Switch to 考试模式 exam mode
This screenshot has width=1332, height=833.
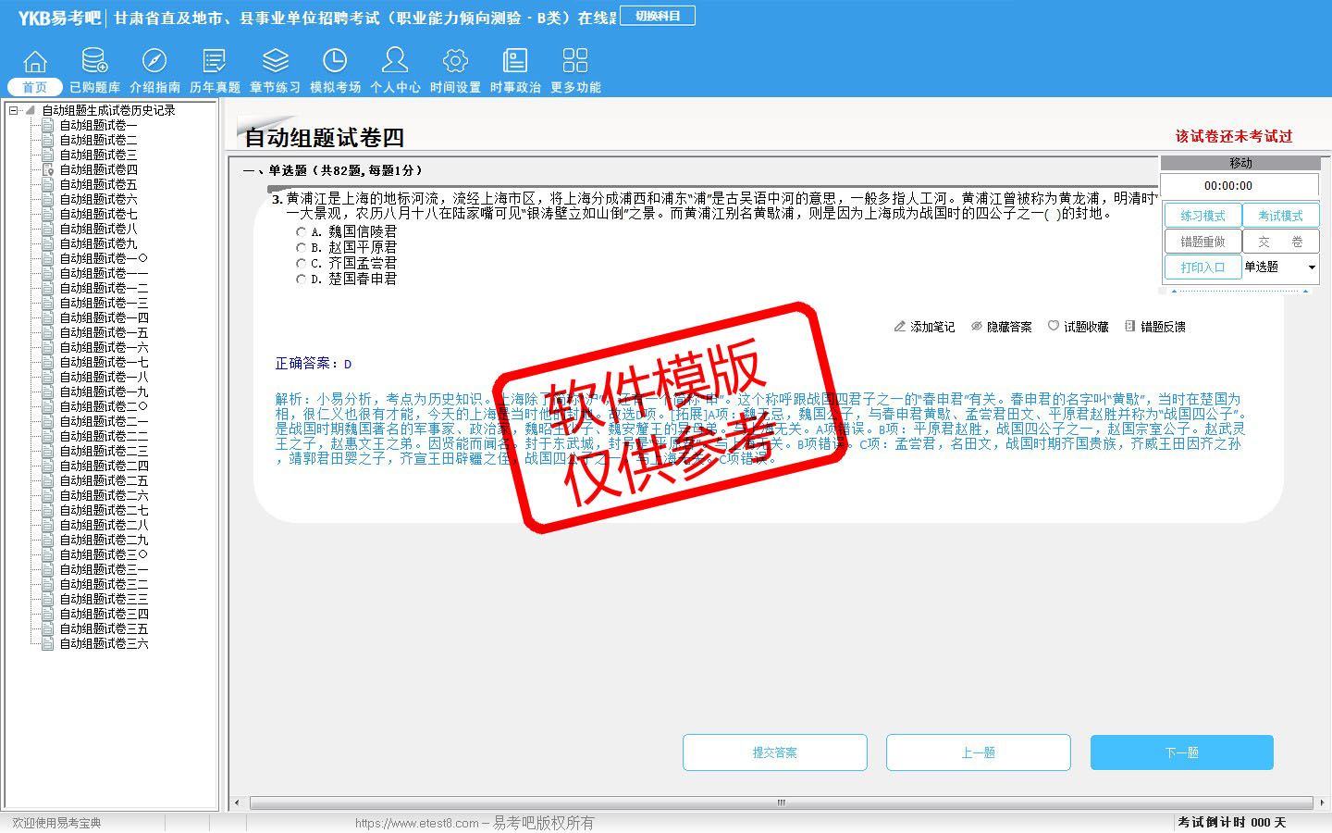1280,216
